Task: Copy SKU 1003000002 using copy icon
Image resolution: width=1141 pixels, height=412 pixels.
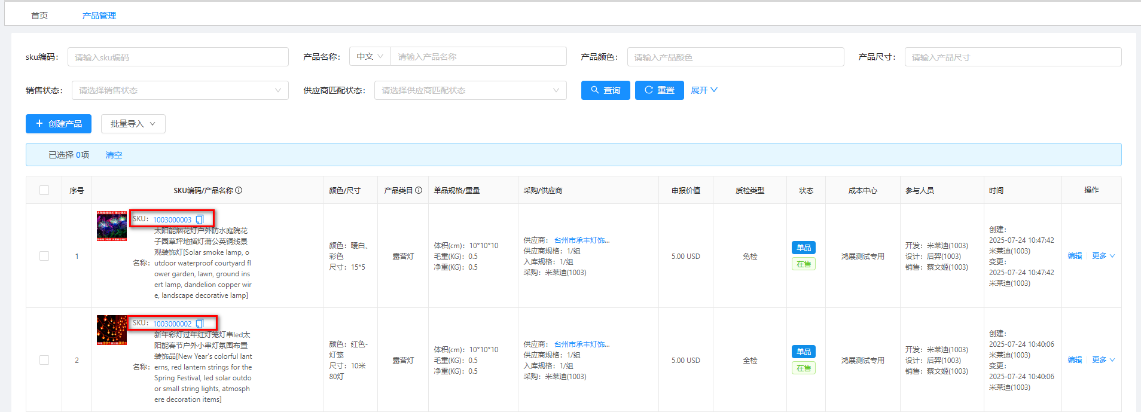Action: coord(200,324)
